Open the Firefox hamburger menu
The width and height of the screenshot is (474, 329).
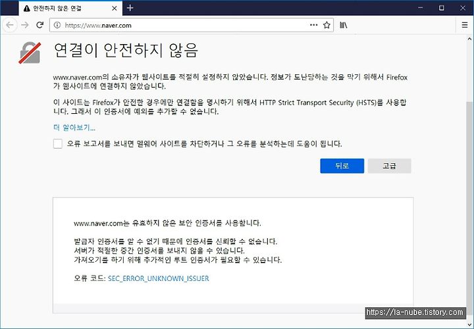click(465, 25)
